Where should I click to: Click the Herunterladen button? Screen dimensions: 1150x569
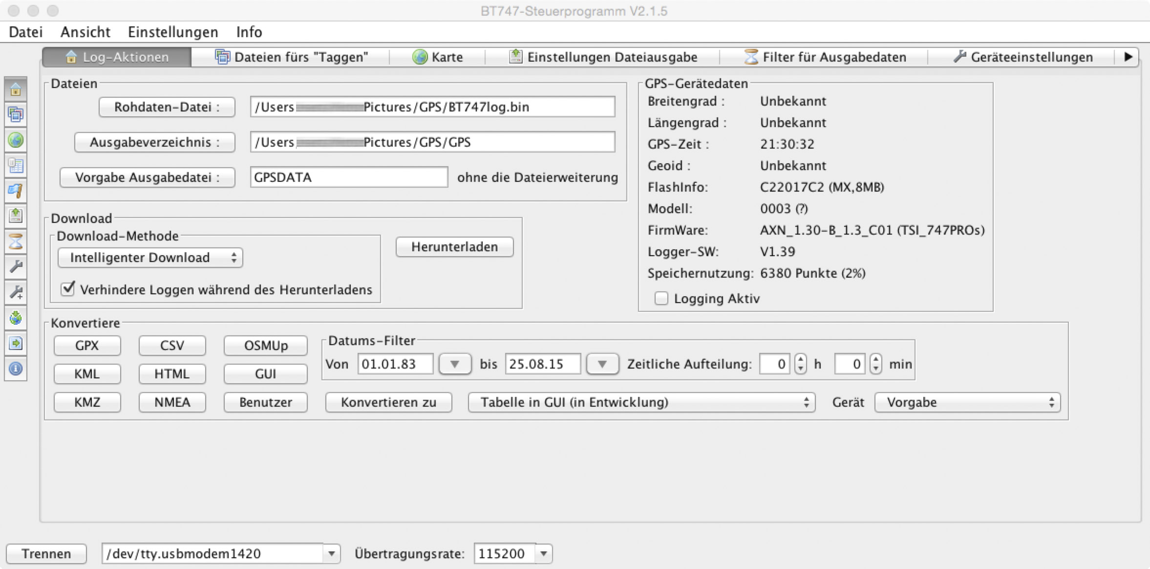[454, 247]
